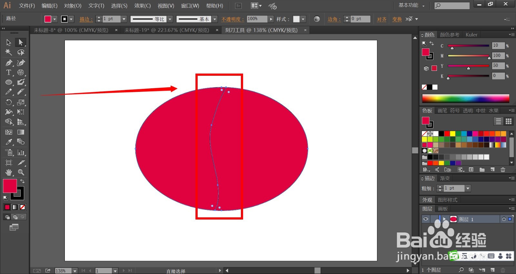Image resolution: width=516 pixels, height=274 pixels.
Task: Select the Magic Wand tool
Action: point(9,52)
